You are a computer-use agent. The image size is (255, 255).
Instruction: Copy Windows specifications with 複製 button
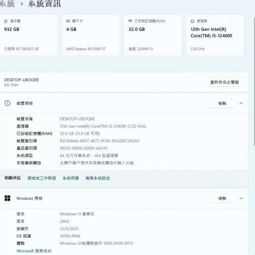pos(222,198)
